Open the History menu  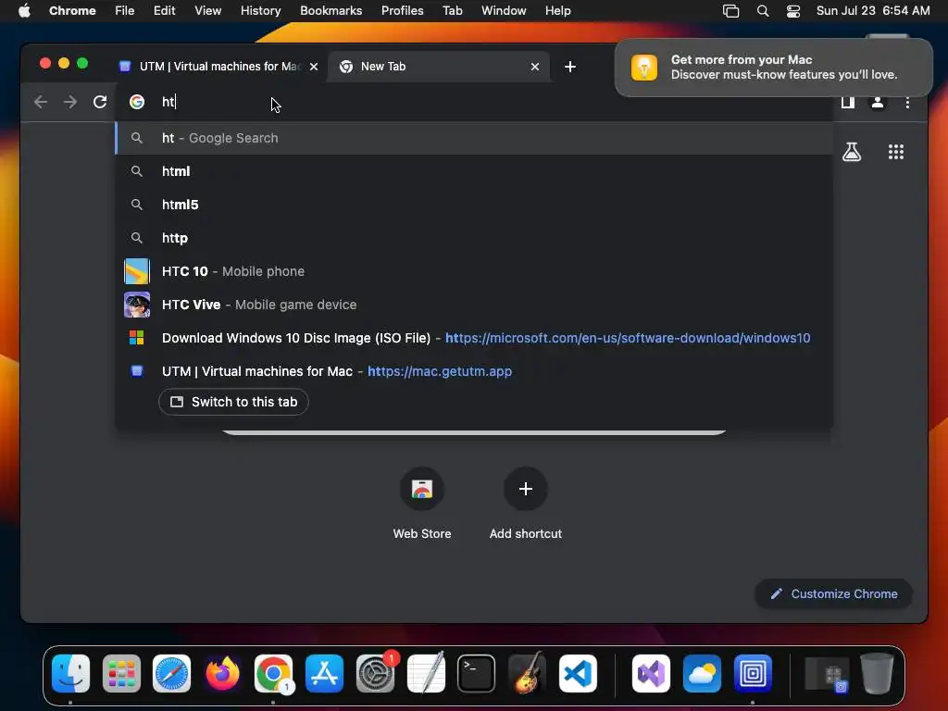[x=260, y=10]
